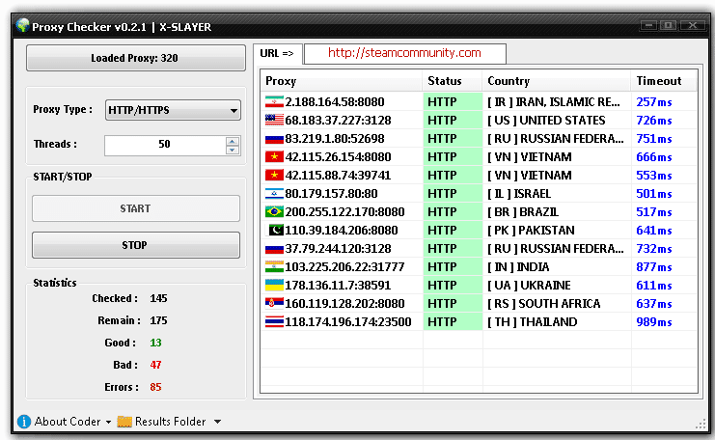Click the Brazil flag icon in proxy list
Screen dimensions: 715x440
pos(274,212)
